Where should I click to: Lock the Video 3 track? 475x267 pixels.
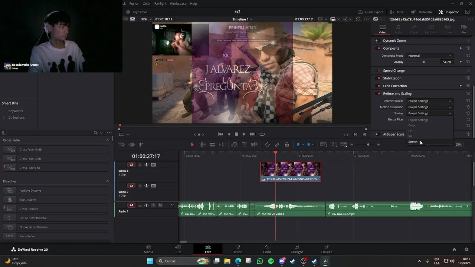coord(140,165)
